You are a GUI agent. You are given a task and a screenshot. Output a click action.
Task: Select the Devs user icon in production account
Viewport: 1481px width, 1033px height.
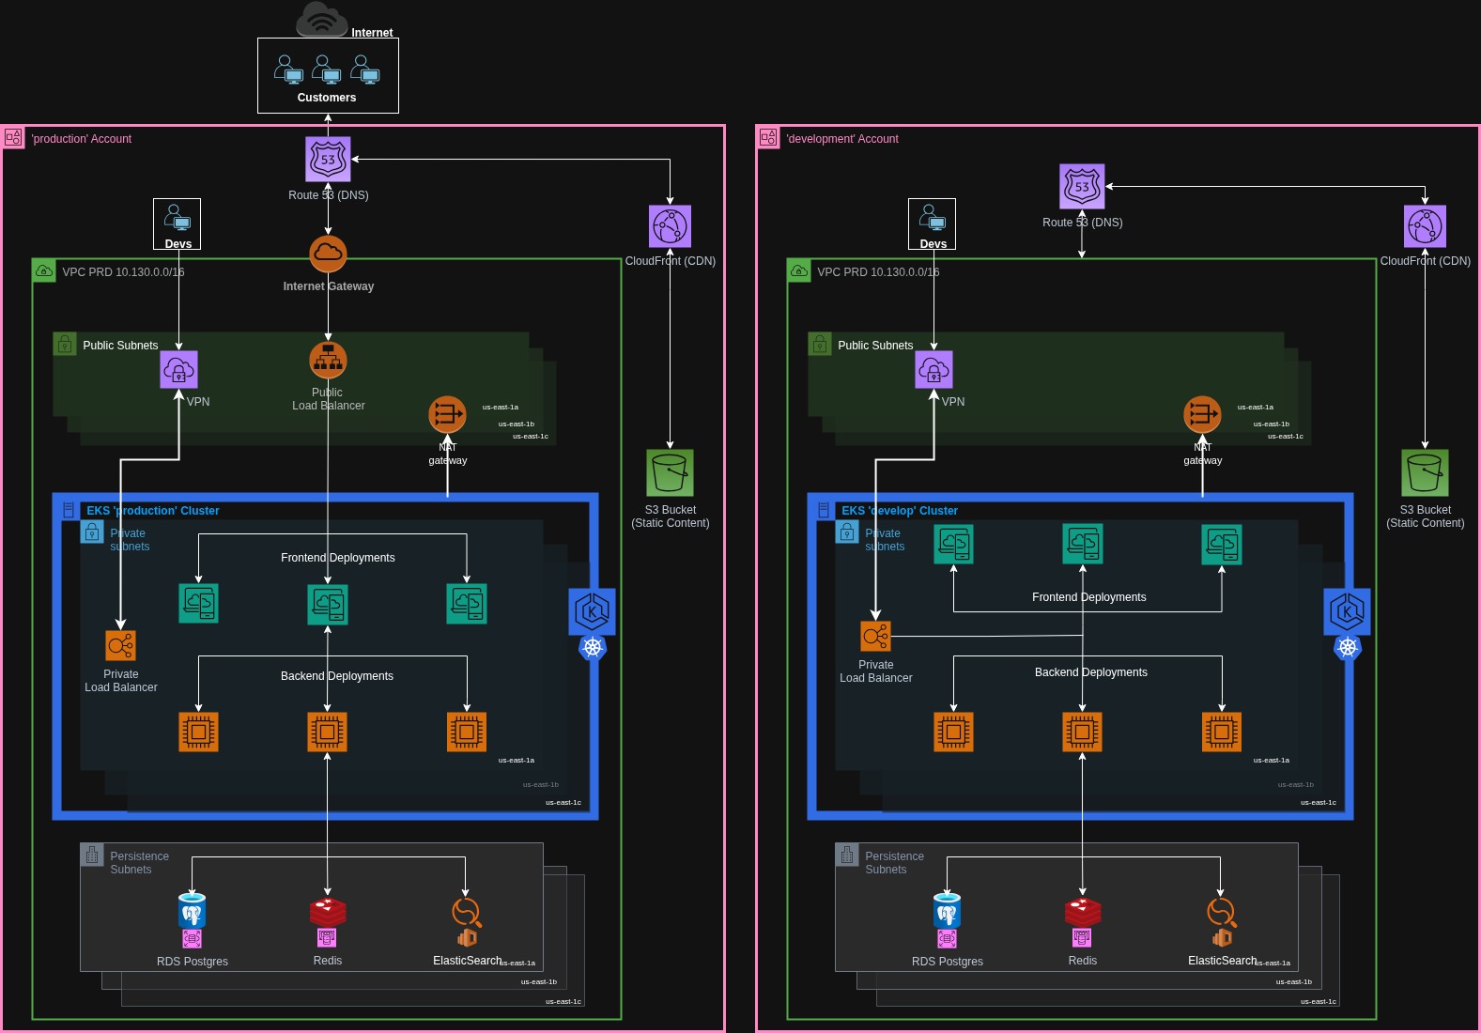(177, 219)
